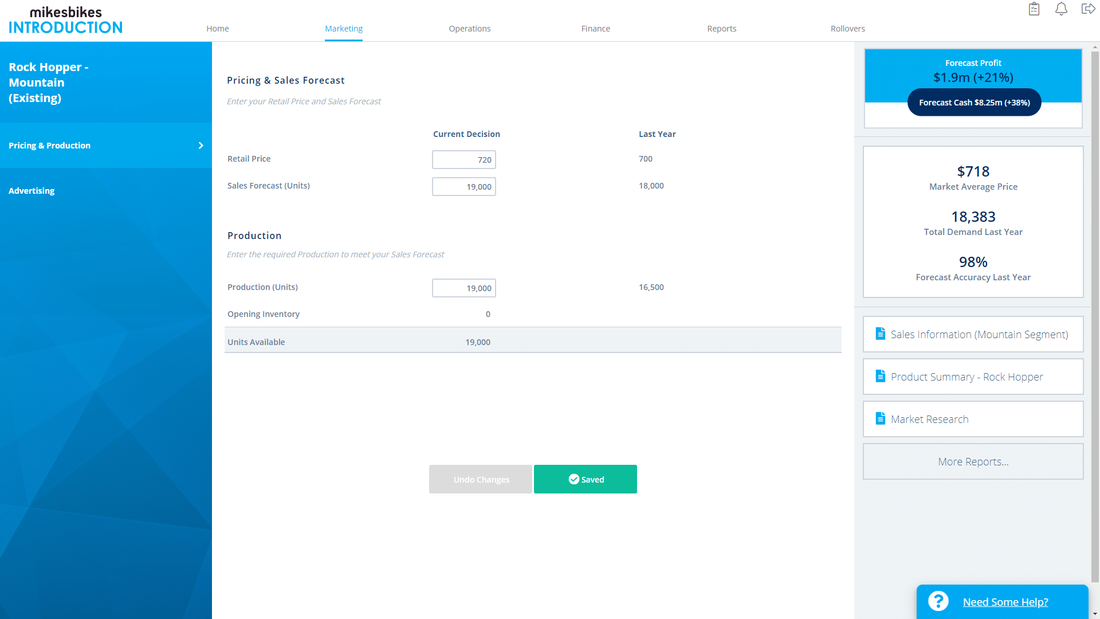This screenshot has width=1100, height=619.
Task: Go to the Reports tab
Action: (721, 29)
